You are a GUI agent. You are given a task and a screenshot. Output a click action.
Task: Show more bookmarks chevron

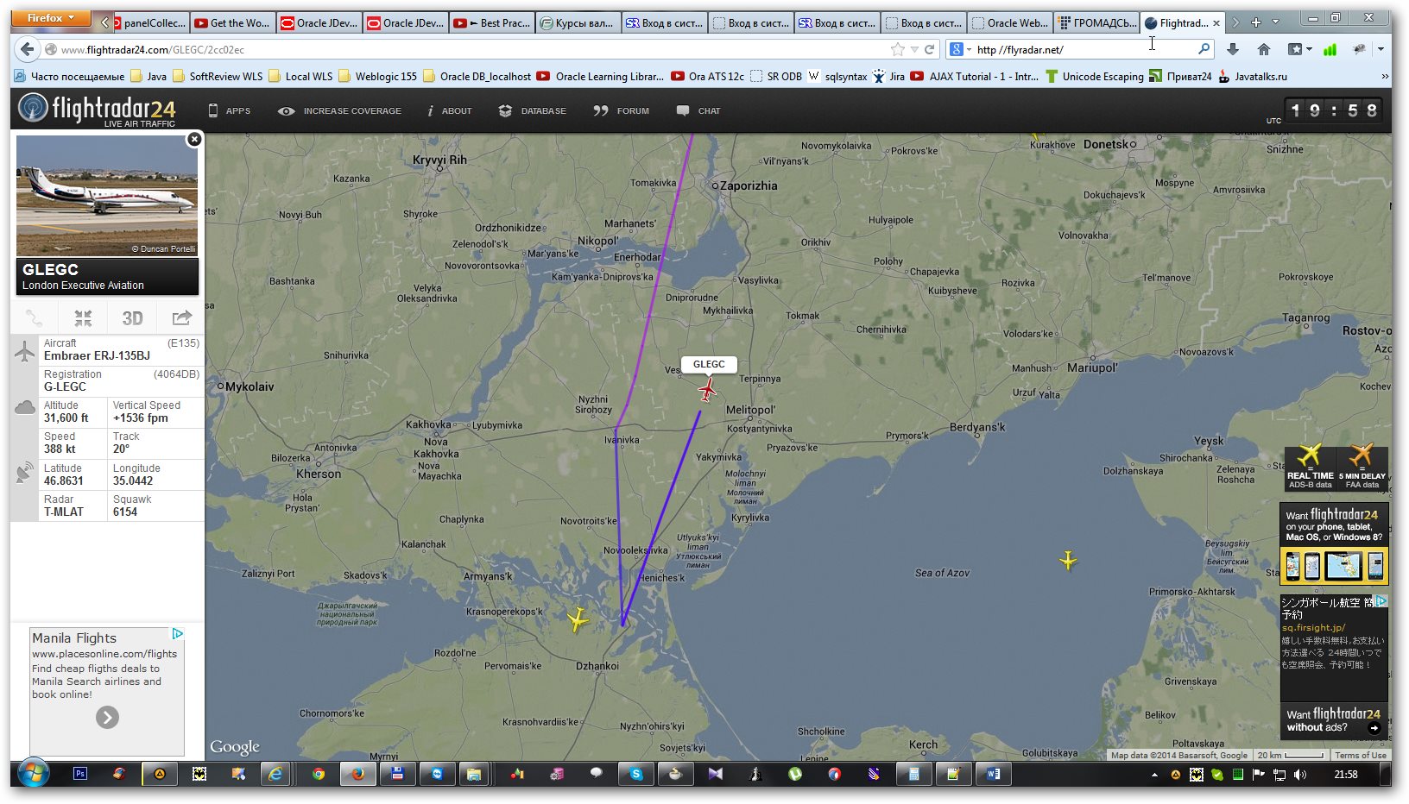click(1385, 76)
